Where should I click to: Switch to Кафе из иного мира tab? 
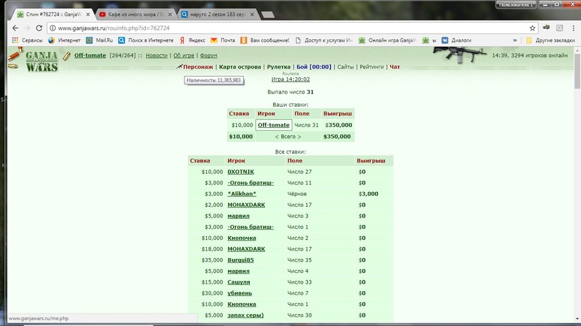(x=135, y=14)
